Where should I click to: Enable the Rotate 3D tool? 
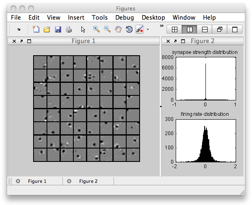pos(129,30)
